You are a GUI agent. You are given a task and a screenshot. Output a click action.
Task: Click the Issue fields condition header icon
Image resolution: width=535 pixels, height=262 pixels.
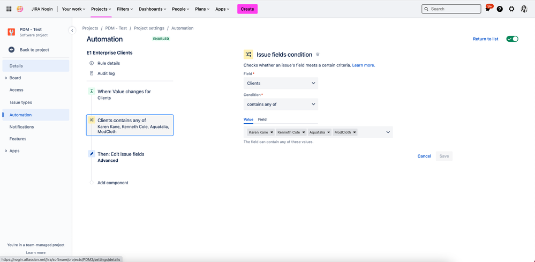(x=248, y=54)
